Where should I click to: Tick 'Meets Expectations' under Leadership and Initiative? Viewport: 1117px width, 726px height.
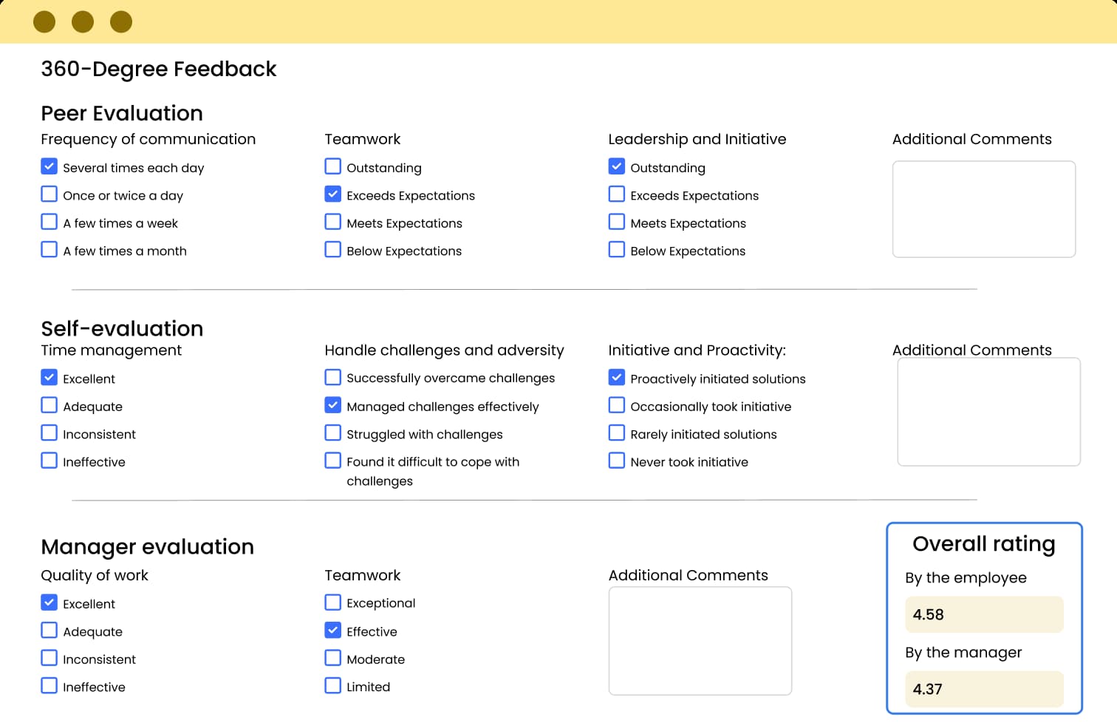coord(617,222)
